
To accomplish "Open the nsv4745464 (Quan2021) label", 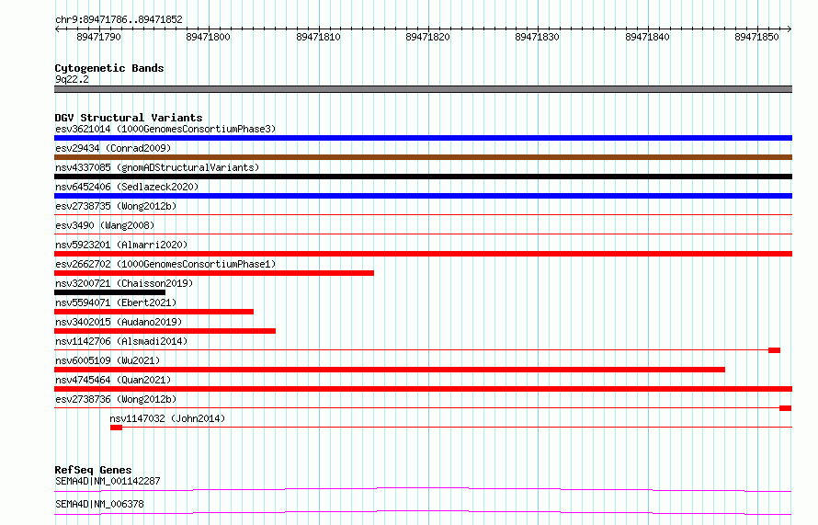I will coord(113,380).
